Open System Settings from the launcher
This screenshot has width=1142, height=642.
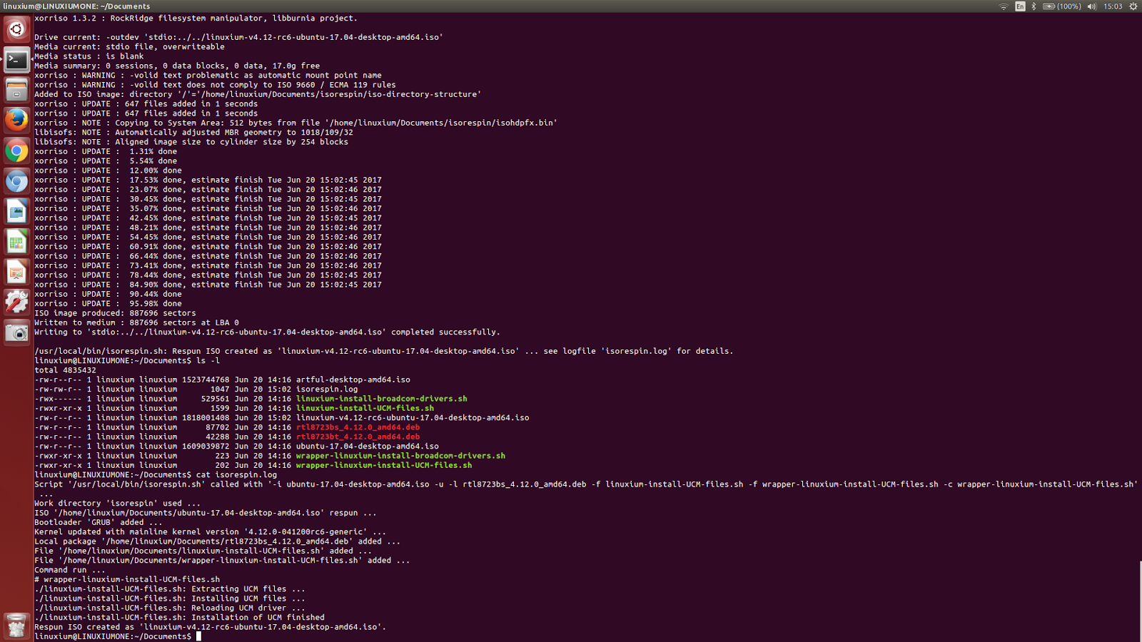16,302
